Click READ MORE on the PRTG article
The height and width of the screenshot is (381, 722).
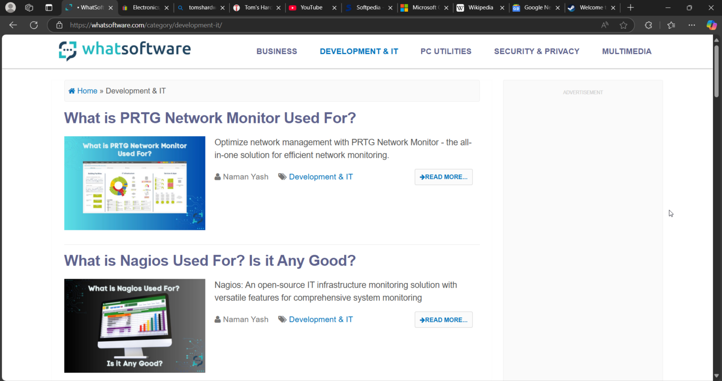point(443,177)
